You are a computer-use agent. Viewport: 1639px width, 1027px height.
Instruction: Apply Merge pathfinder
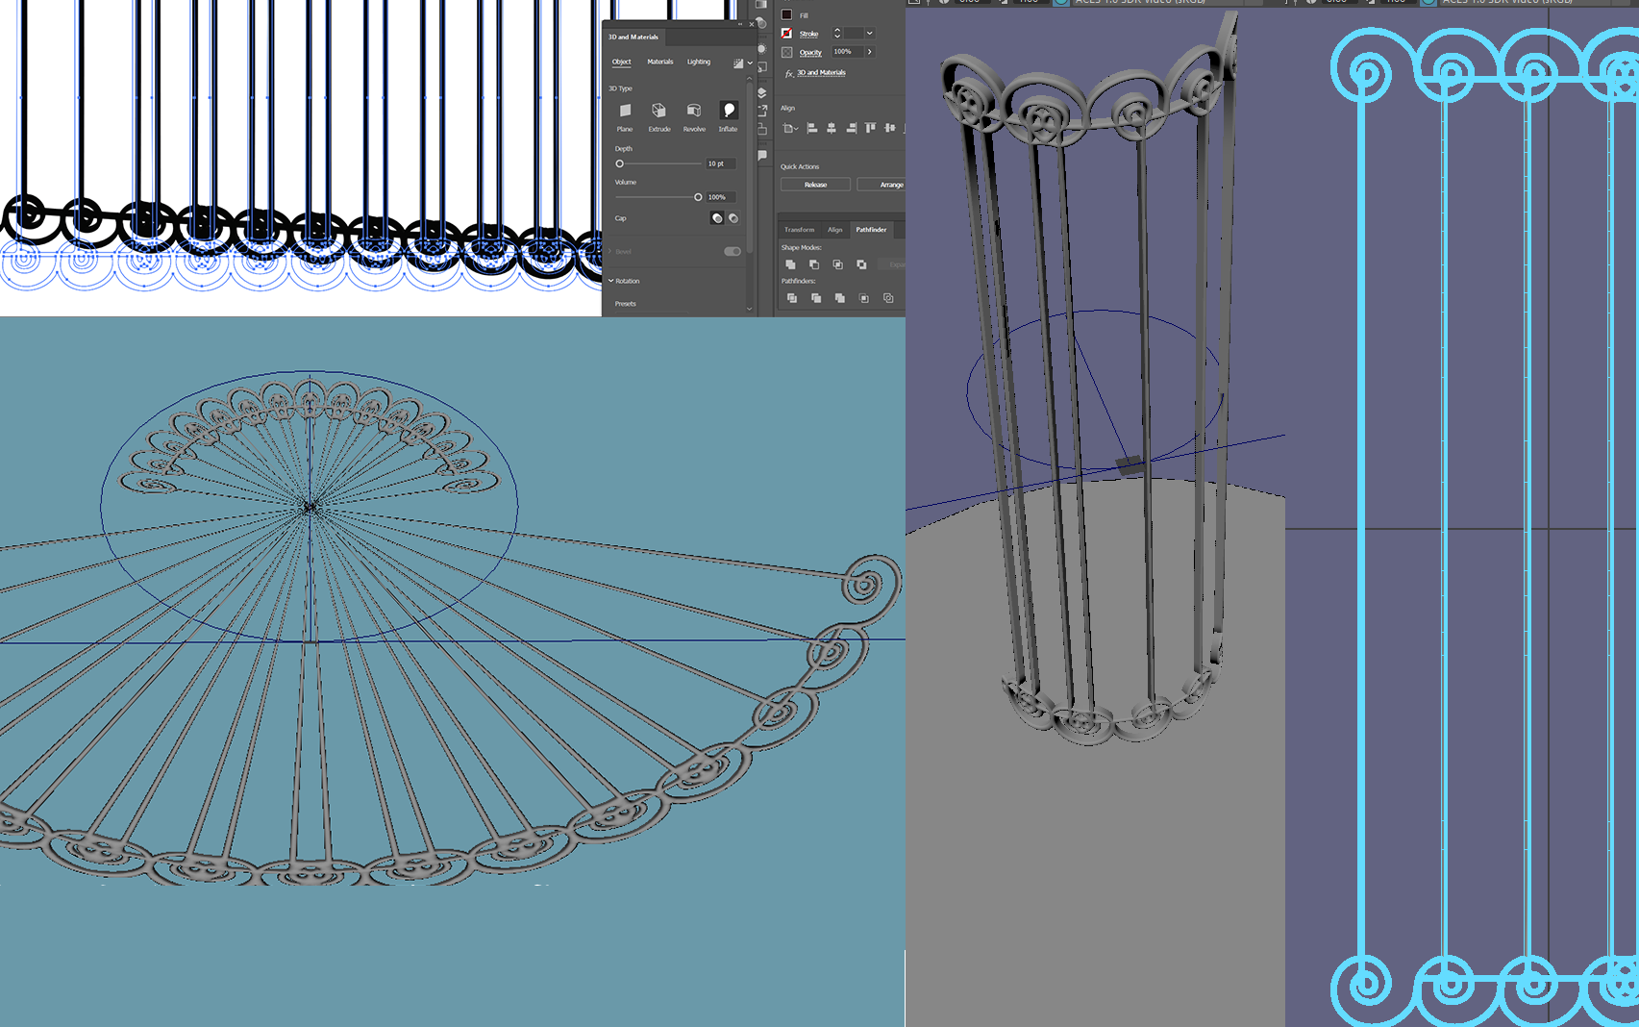(x=840, y=298)
